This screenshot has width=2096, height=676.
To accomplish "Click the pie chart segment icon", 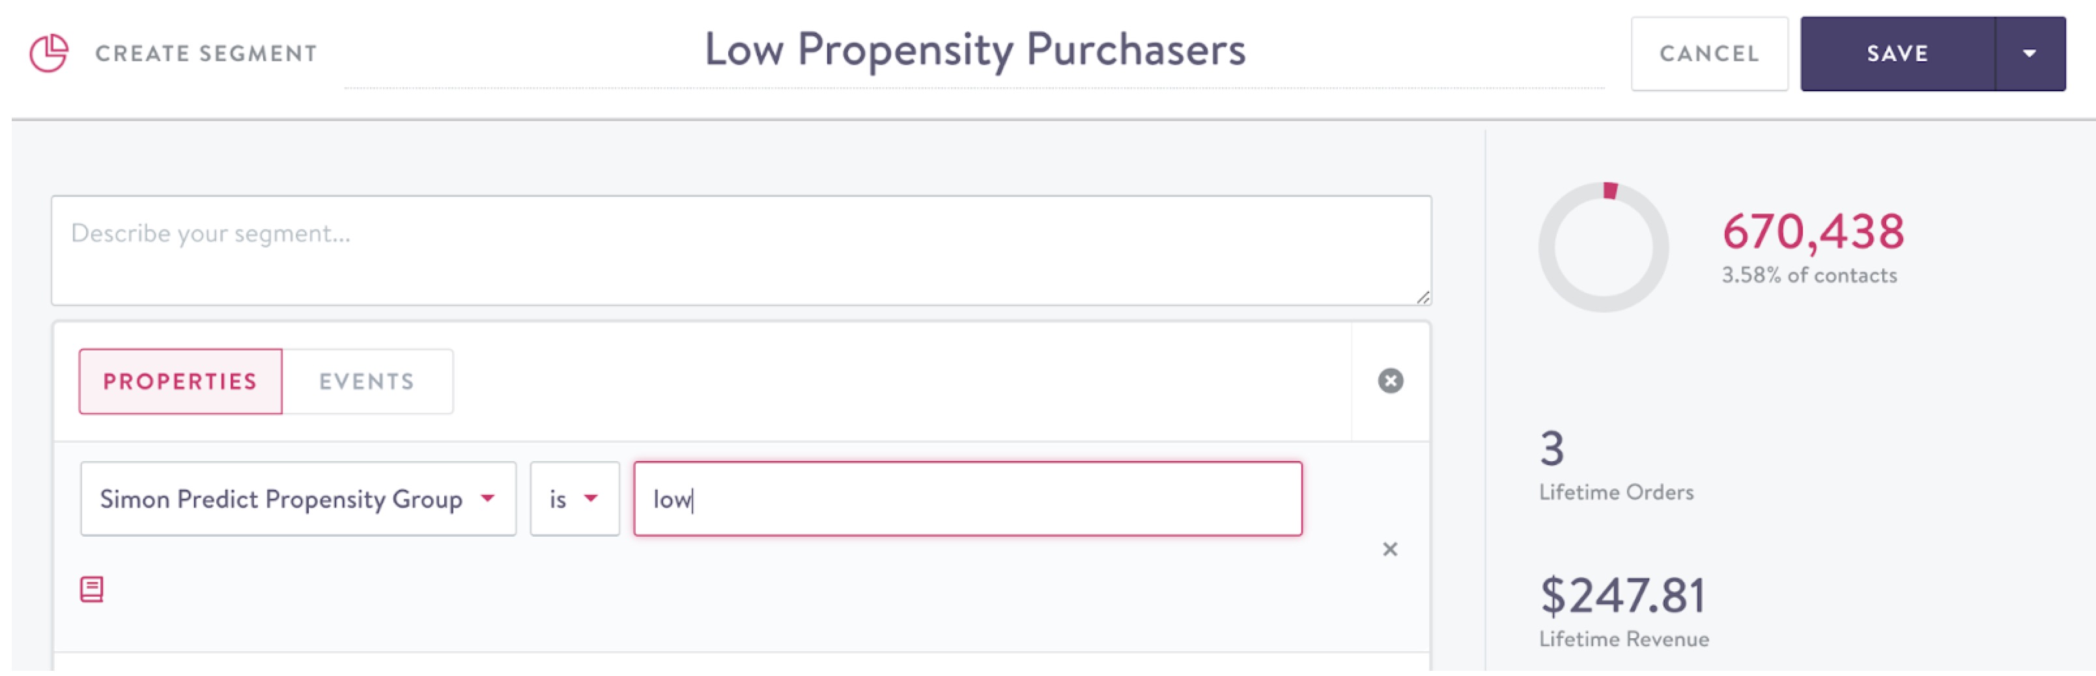I will click(49, 53).
